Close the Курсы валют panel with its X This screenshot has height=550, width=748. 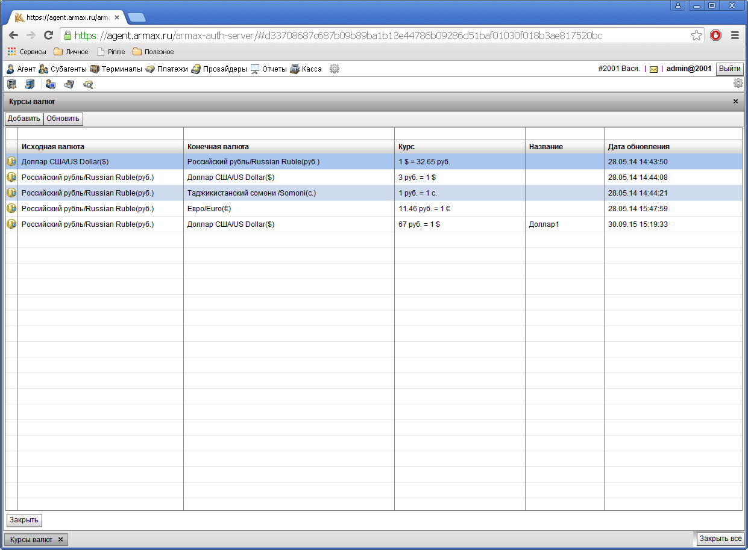tap(735, 102)
